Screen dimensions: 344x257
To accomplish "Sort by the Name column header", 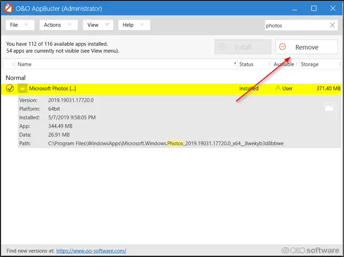I will click(126, 64).
